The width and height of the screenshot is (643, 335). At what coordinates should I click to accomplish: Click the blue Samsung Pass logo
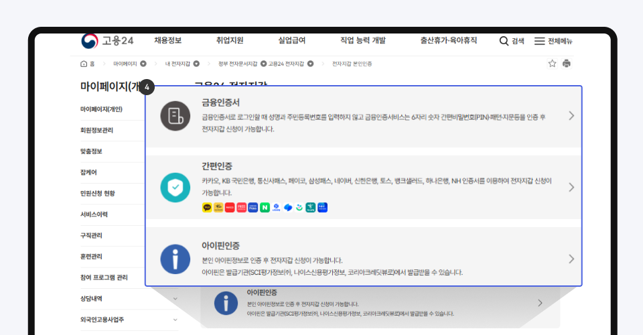click(253, 208)
